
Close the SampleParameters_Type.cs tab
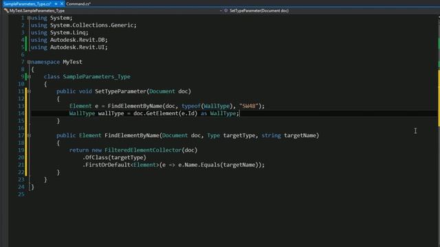point(62,4)
